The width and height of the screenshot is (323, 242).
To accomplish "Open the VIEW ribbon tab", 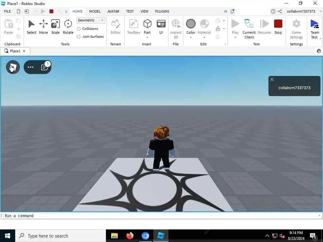I will click(144, 11).
